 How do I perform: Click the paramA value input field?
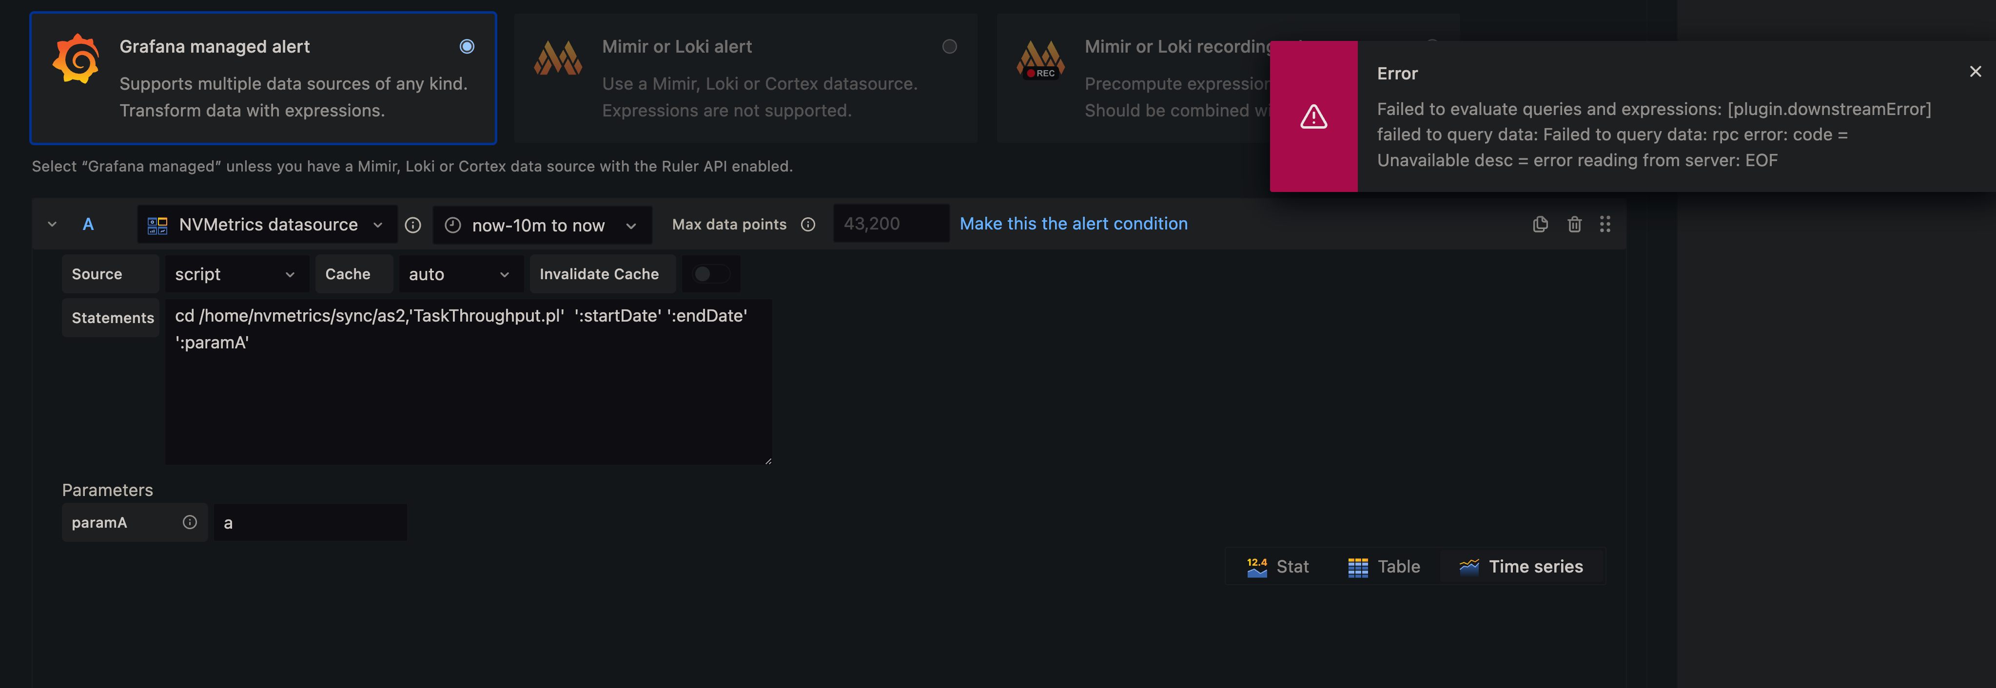pos(309,522)
